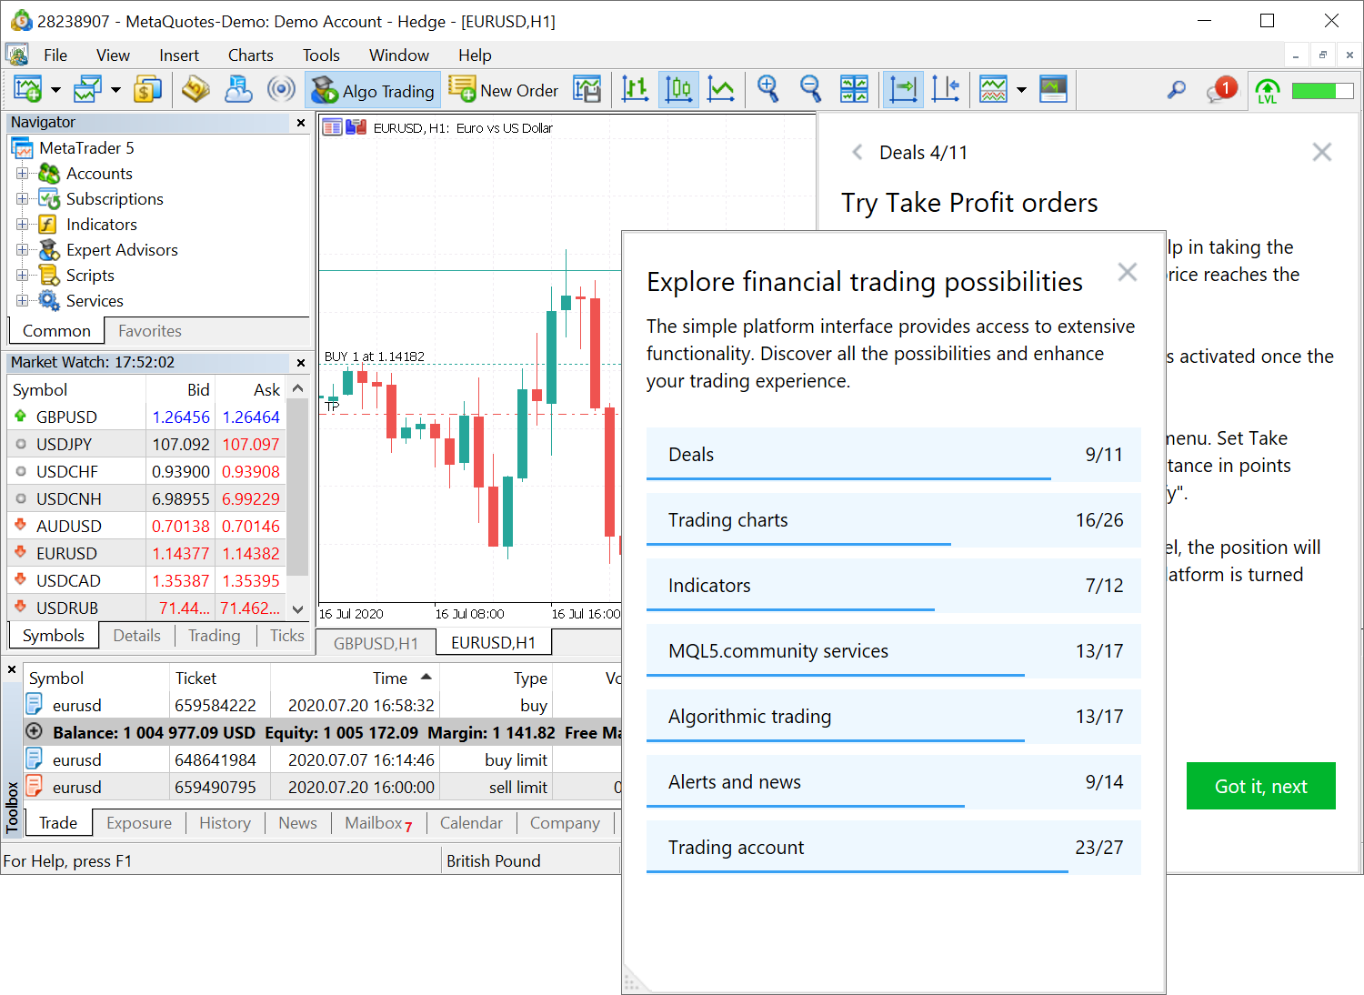Image resolution: width=1364 pixels, height=995 pixels.
Task: Click the Tile Windows grid icon
Action: (854, 89)
